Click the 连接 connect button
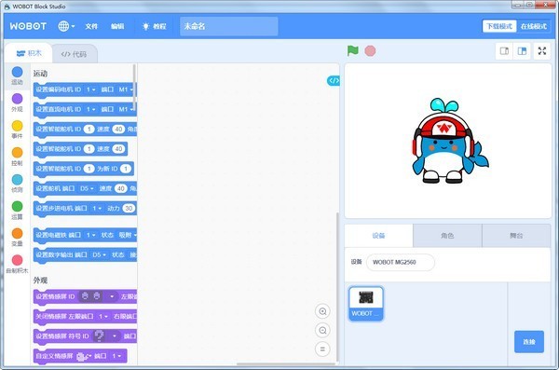 pyautogui.click(x=529, y=341)
